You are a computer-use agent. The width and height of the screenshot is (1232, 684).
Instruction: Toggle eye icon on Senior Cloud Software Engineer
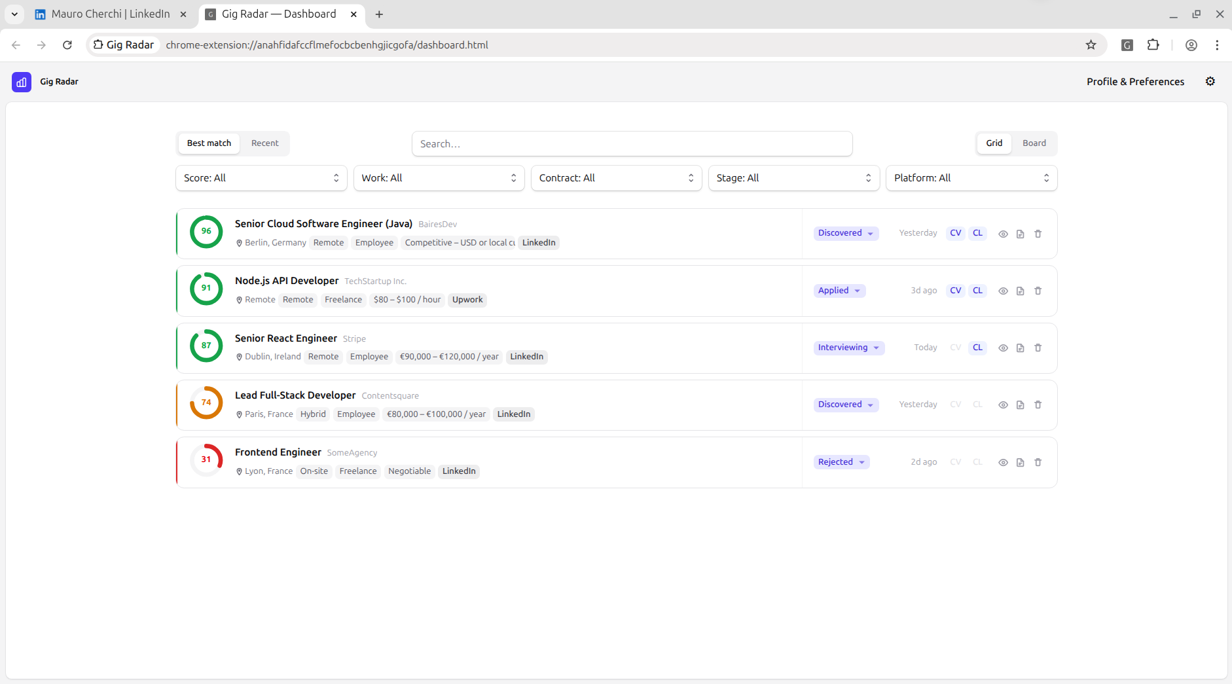click(x=1003, y=234)
